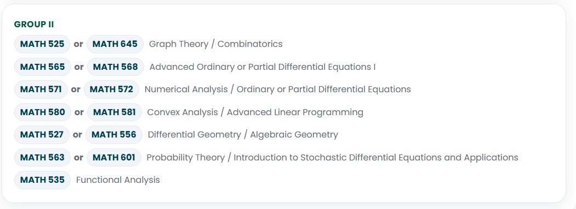The height and width of the screenshot is (209, 576).
Task: Click the Numerical Analysis description text
Action: point(278,89)
